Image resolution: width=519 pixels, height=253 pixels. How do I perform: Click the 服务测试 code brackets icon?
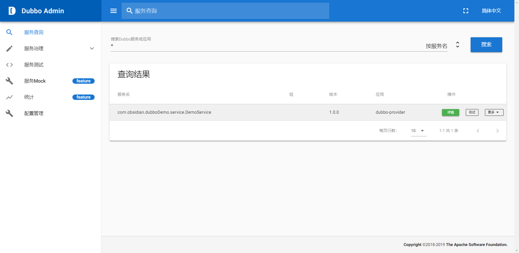point(9,65)
